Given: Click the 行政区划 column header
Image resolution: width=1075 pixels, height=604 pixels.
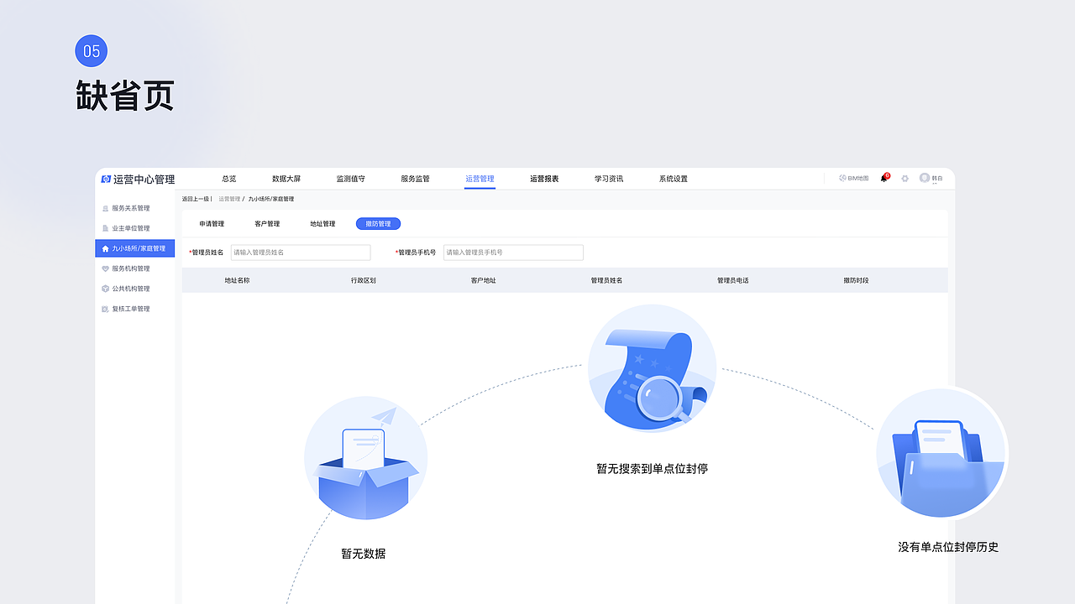Looking at the screenshot, I should [364, 280].
